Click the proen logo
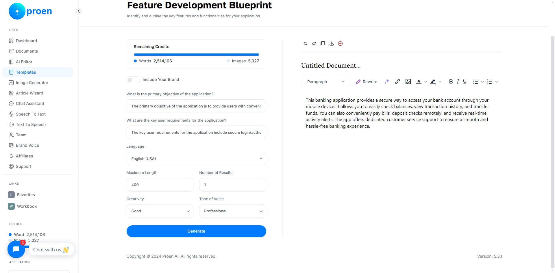Image resolution: width=555 pixels, height=273 pixels. point(30,11)
